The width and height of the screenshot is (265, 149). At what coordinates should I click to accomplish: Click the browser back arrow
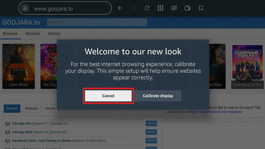click(120, 8)
